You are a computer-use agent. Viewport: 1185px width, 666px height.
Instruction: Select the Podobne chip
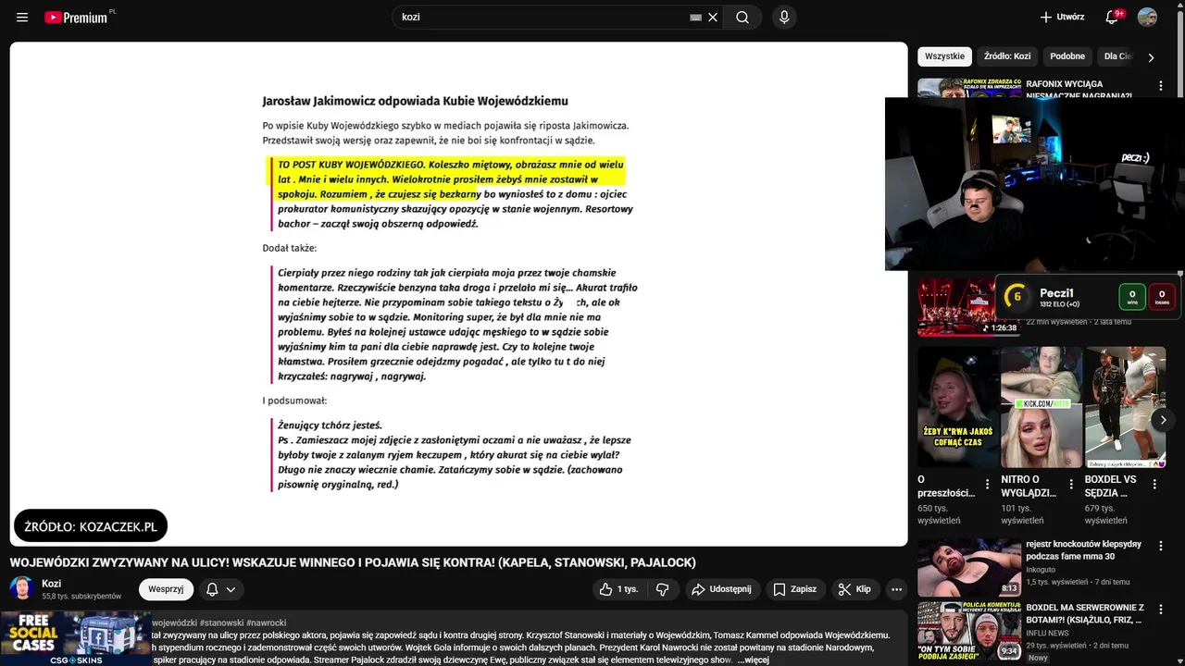(x=1067, y=56)
